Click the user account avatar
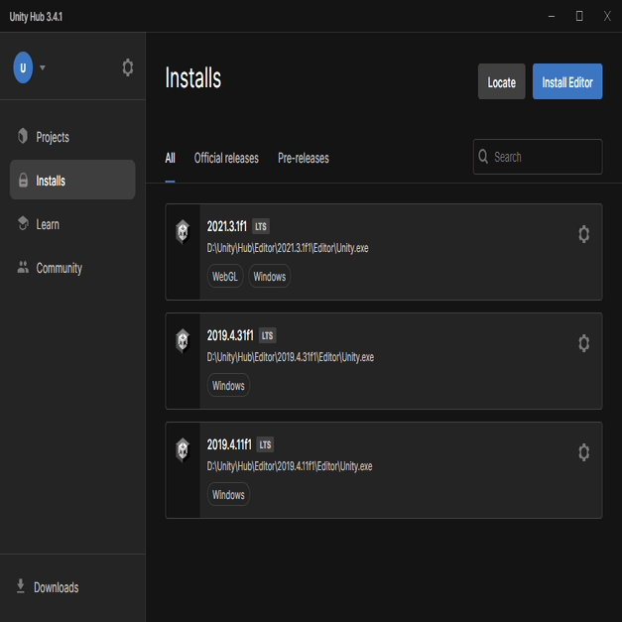The height and width of the screenshot is (622, 622). pyautogui.click(x=23, y=67)
